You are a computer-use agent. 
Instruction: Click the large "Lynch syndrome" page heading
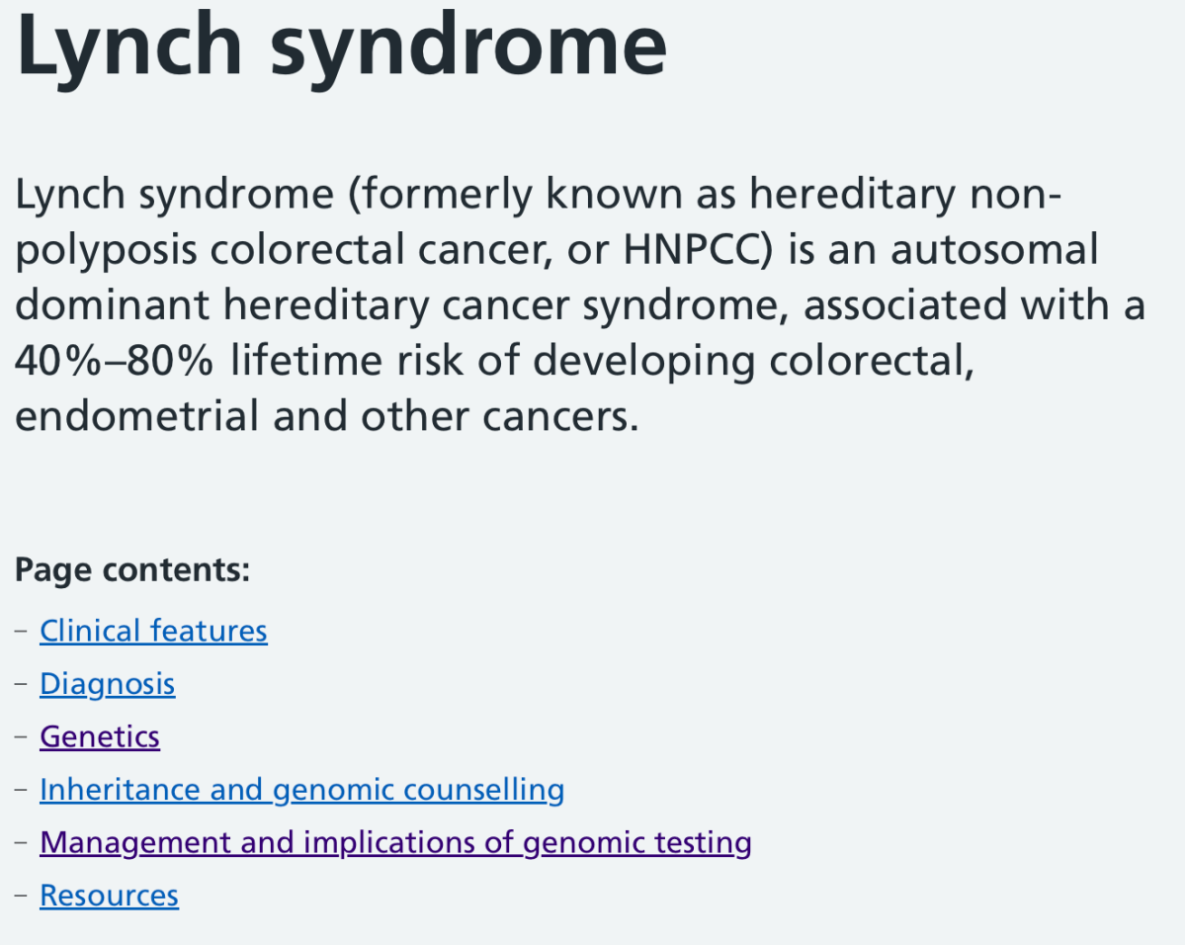click(341, 44)
